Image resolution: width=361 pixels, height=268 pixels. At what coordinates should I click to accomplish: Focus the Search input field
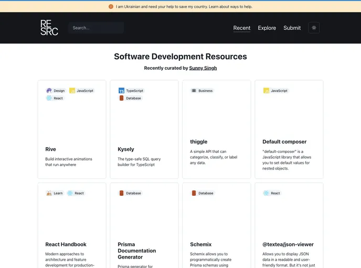[96, 28]
